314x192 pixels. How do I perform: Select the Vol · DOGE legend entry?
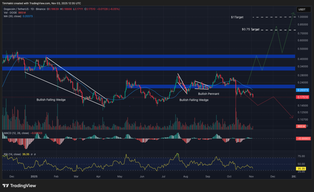[10, 13]
